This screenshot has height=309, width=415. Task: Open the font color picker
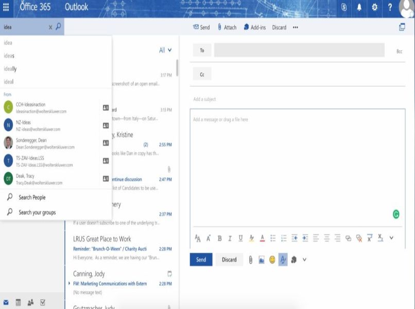(261, 238)
